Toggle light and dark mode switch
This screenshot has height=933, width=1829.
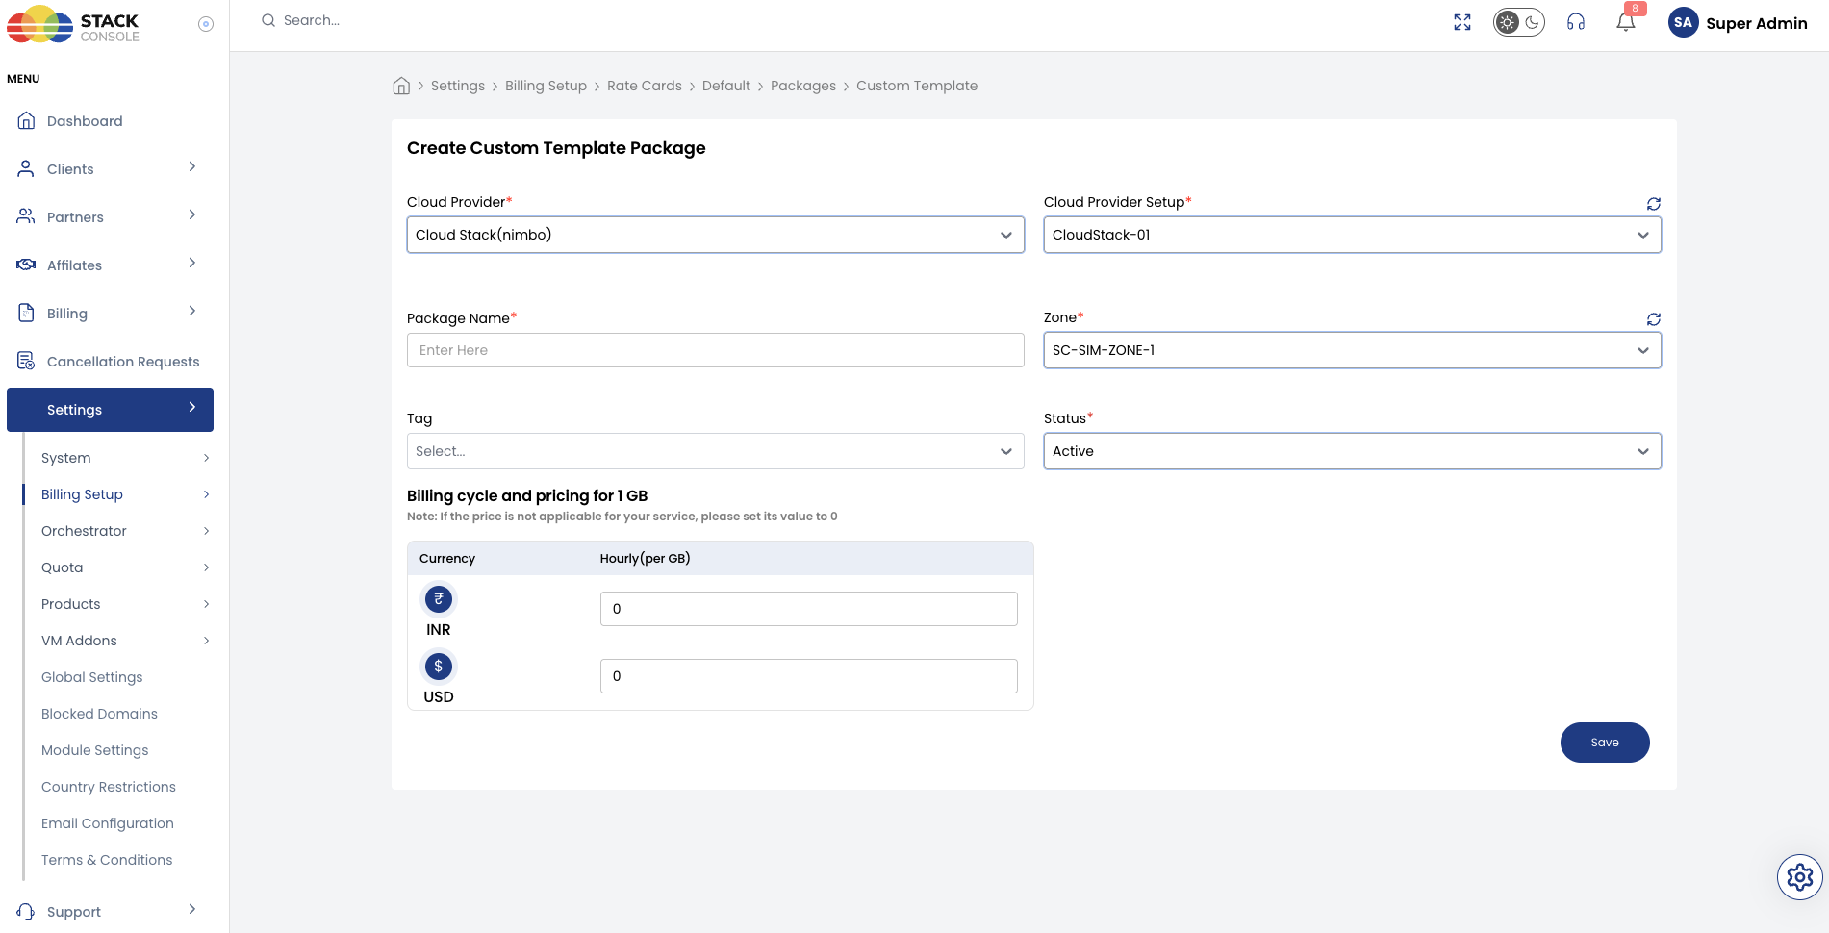click(x=1519, y=22)
